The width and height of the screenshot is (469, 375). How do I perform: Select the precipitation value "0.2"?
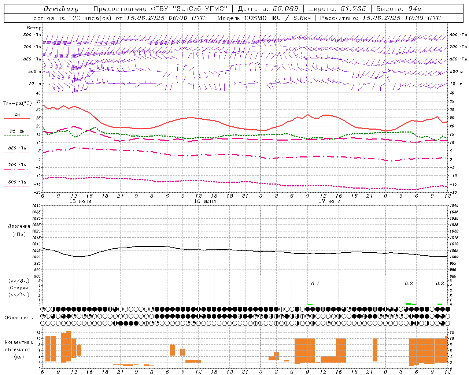coord(440,283)
